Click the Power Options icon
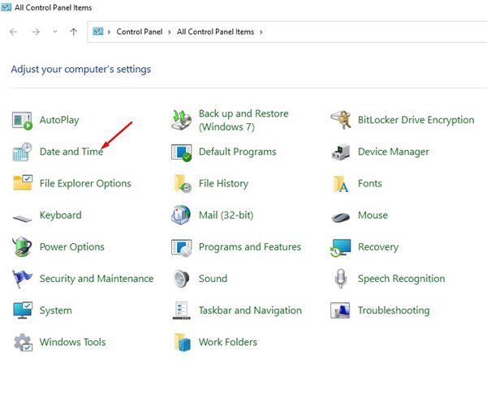 click(22, 247)
